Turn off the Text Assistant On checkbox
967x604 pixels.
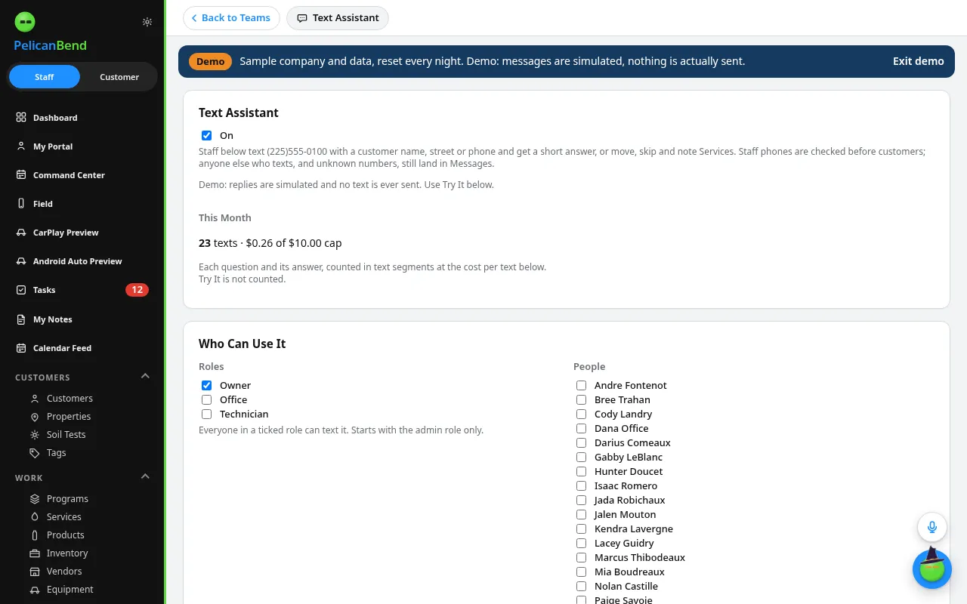coord(206,136)
